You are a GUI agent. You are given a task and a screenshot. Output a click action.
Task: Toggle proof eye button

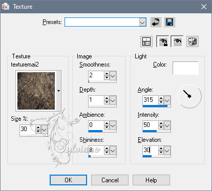click(x=177, y=41)
